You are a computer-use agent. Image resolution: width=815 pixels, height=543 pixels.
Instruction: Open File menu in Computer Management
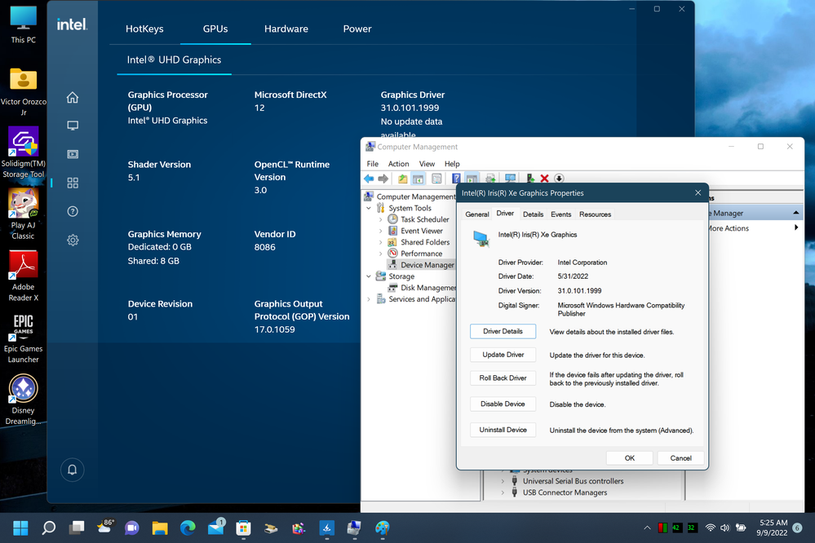tap(373, 164)
